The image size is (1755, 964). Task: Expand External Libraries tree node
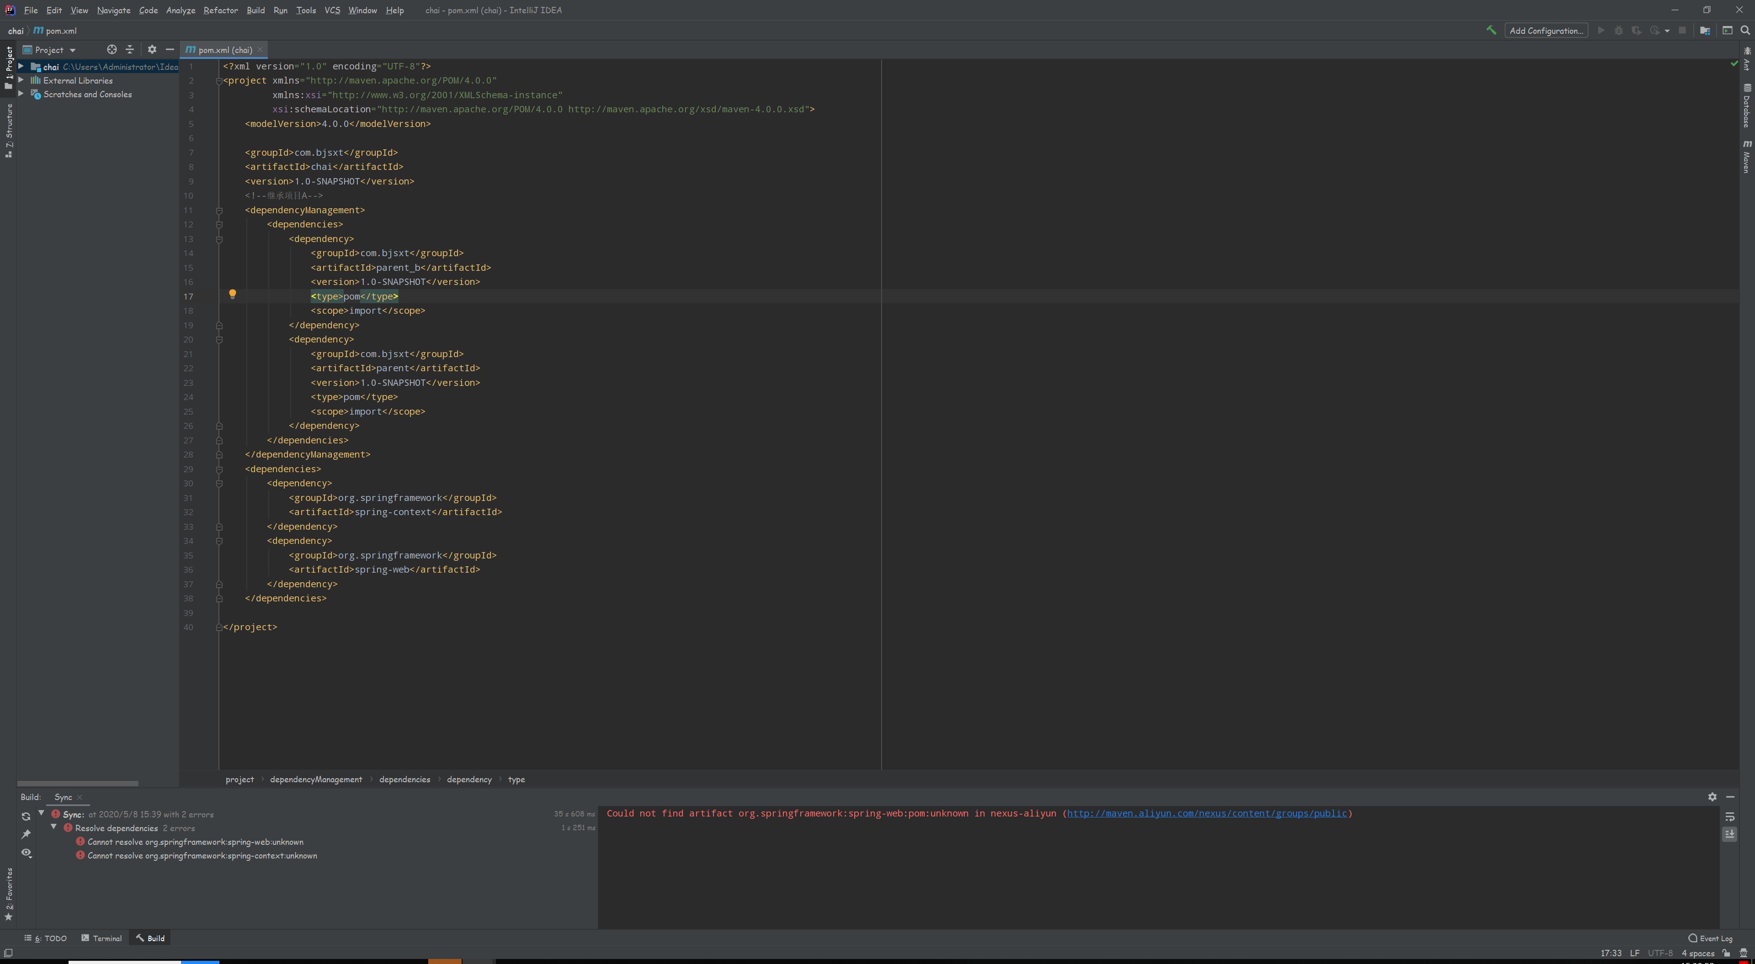[21, 80]
